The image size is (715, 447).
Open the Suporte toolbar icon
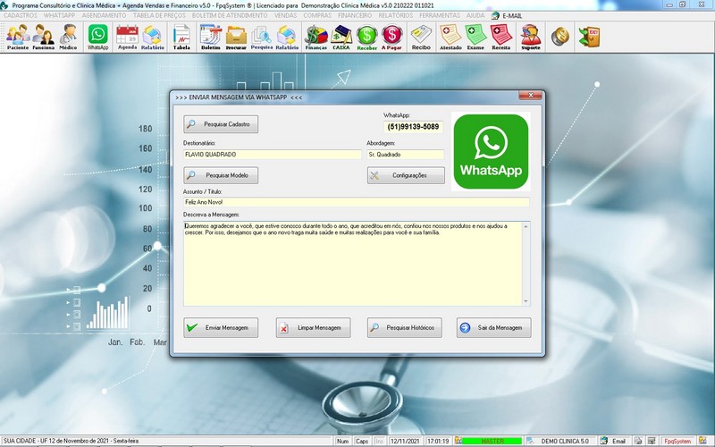click(531, 37)
